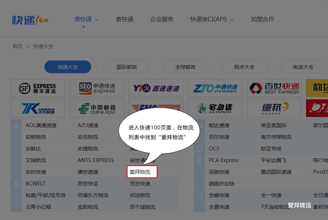
Task: Open the 尼尔快递 courier link
Action: [x=219, y=137]
